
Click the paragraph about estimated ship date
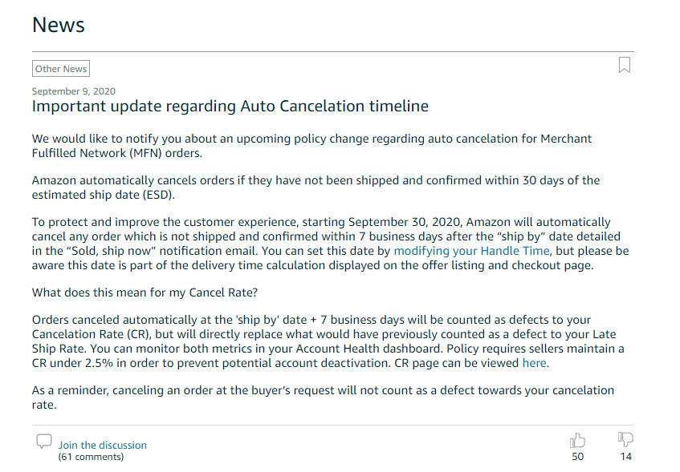[316, 188]
